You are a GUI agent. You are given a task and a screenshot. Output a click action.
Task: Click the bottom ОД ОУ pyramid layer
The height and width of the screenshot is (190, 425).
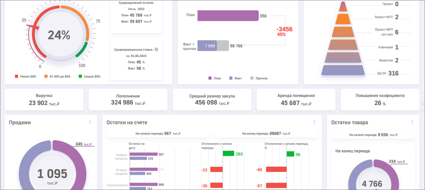click(343, 71)
